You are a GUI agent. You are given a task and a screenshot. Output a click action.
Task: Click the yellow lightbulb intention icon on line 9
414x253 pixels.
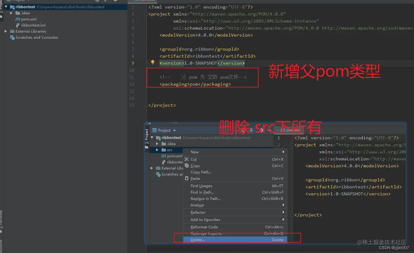153,62
